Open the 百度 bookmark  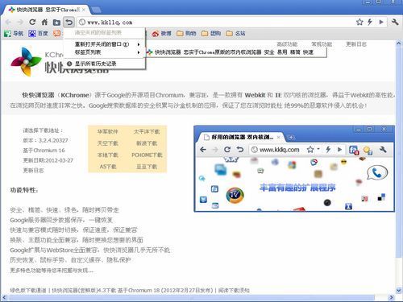point(38,34)
